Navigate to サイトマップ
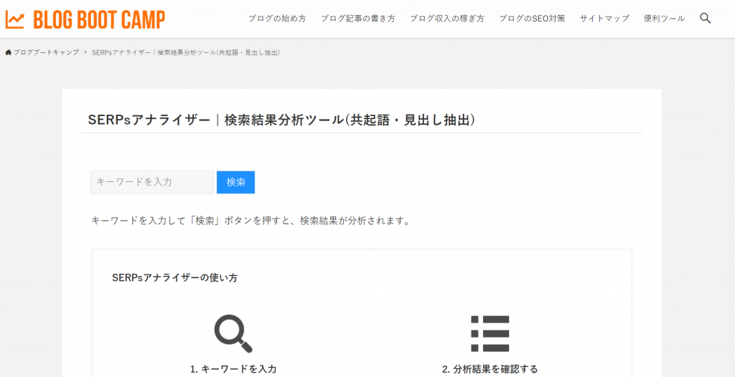This screenshot has width=735, height=377. [604, 19]
